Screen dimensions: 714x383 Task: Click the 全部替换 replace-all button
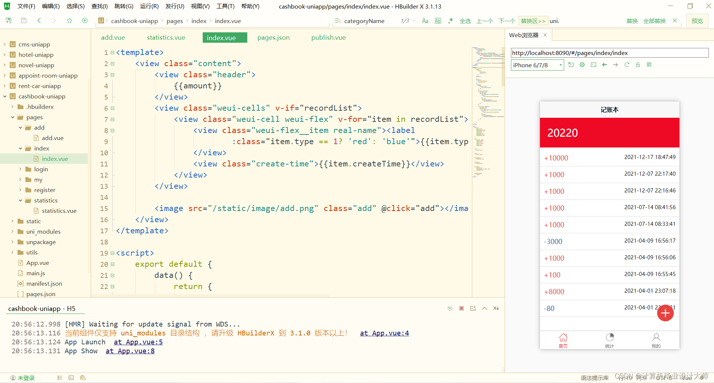click(x=654, y=21)
